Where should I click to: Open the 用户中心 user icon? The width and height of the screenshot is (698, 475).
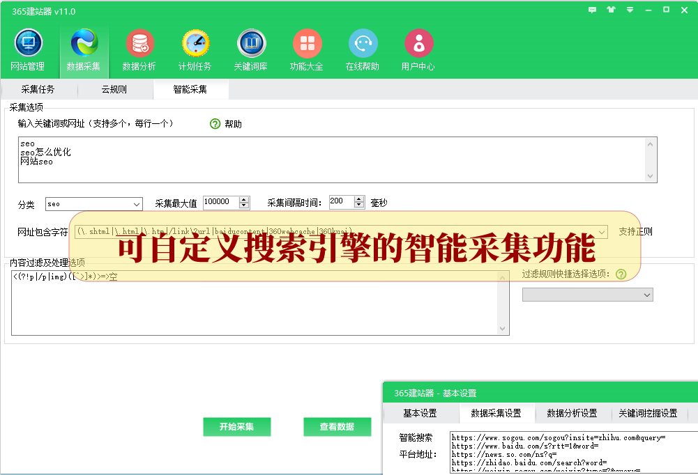(x=418, y=50)
